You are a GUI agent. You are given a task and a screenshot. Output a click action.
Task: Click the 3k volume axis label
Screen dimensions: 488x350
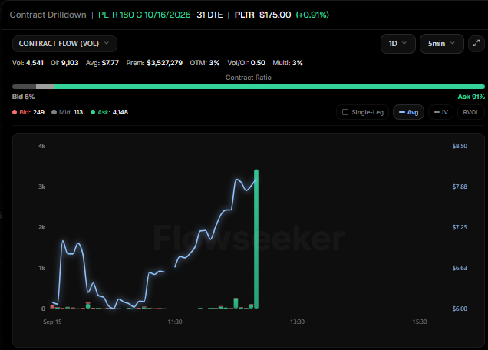click(x=41, y=187)
